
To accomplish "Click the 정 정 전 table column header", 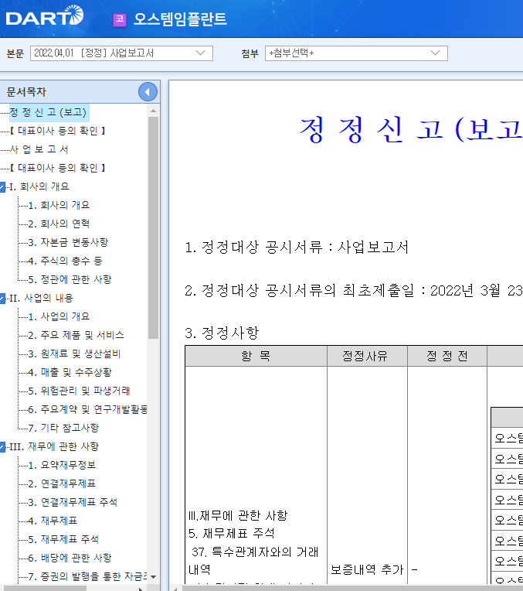I will (x=447, y=356).
